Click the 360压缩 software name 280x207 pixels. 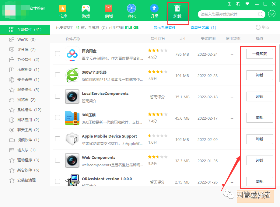pyautogui.click(x=89, y=115)
